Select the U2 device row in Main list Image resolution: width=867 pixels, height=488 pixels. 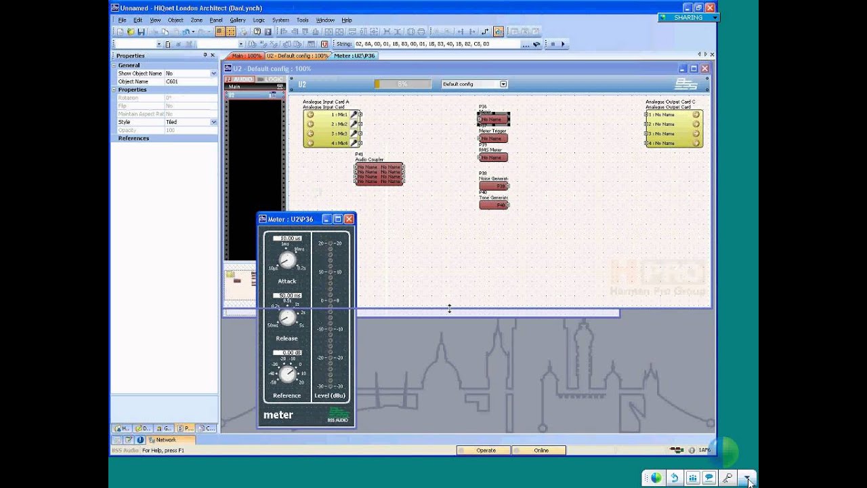click(254, 96)
